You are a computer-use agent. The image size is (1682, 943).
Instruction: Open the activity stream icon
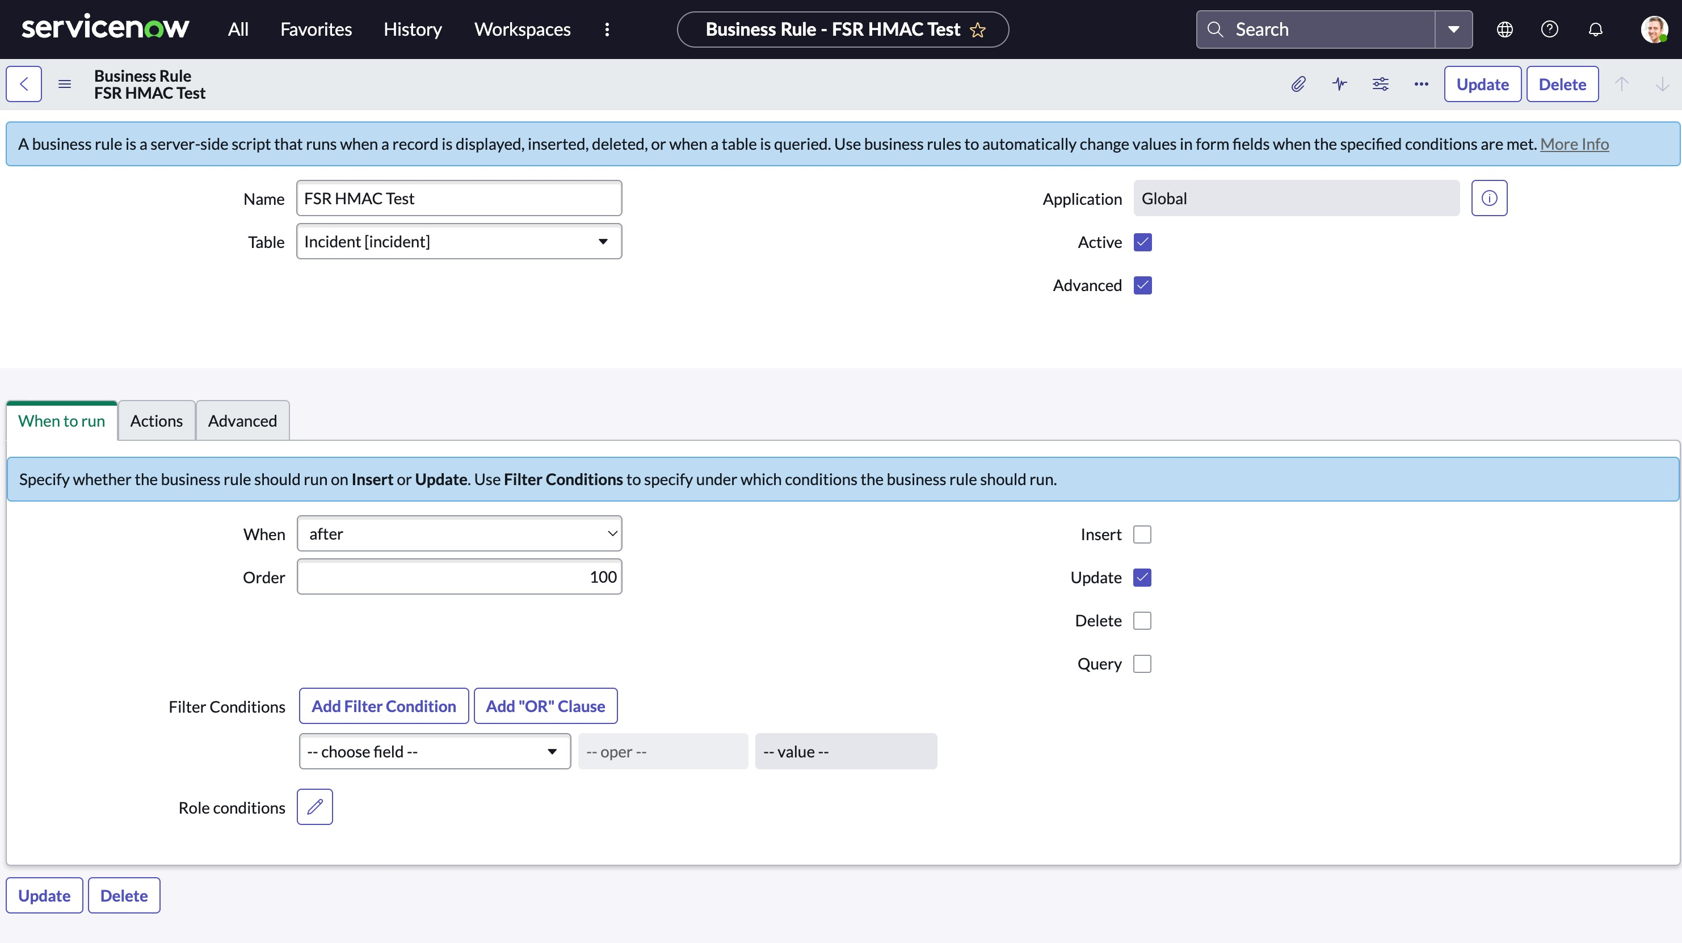point(1339,83)
